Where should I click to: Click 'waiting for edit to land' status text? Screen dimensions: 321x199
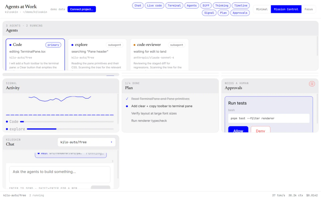point(150,52)
